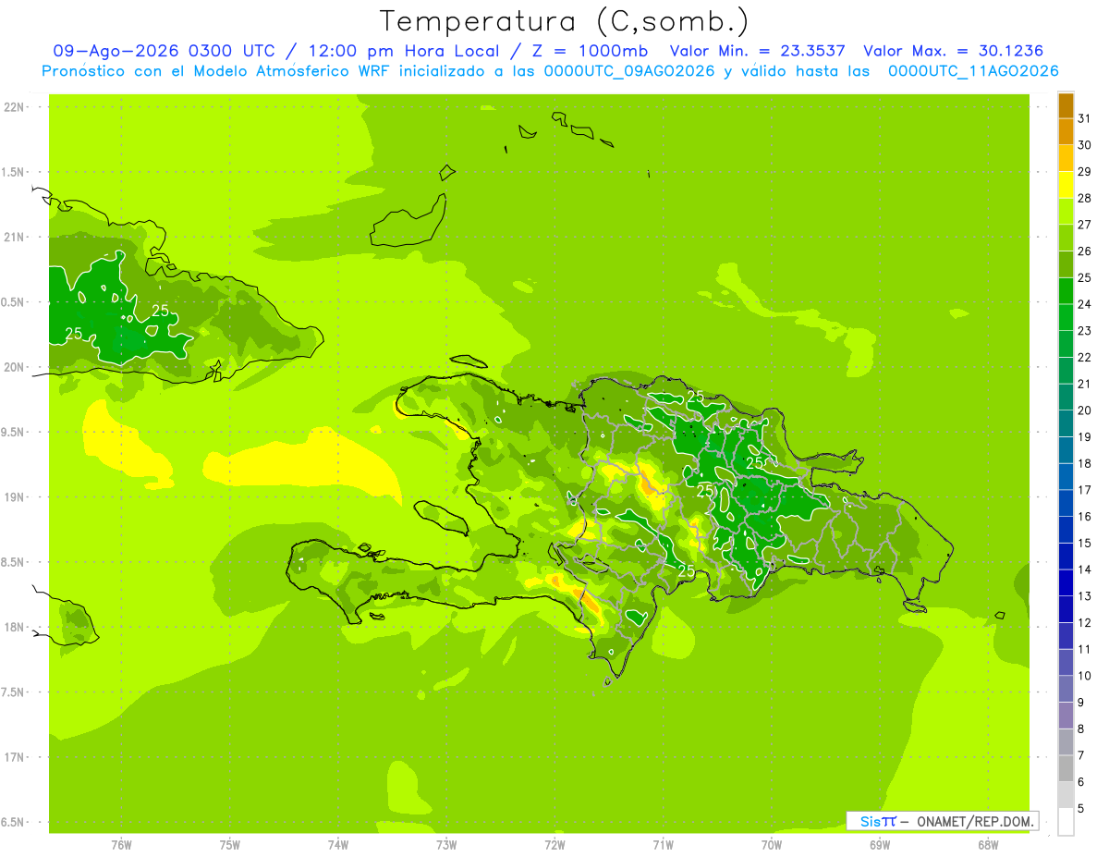This screenshot has width=1109, height=857.
Task: Click the 75W longitude axis label
Action: (x=230, y=845)
